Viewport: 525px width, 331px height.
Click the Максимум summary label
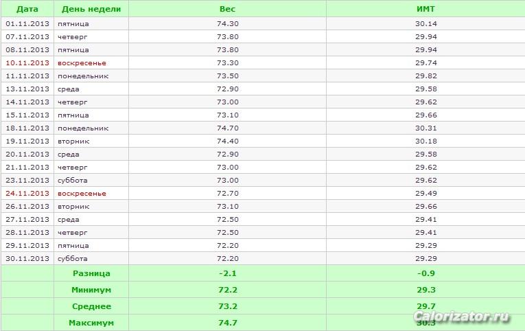[x=91, y=323]
